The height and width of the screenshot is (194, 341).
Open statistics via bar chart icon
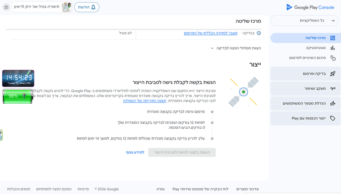332,48
